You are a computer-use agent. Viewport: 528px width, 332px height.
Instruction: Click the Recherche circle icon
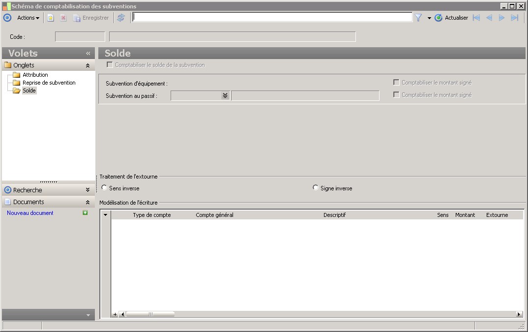pos(8,190)
